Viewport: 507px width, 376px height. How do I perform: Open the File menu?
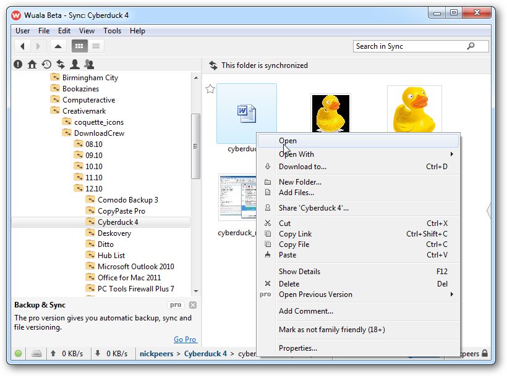[44, 31]
